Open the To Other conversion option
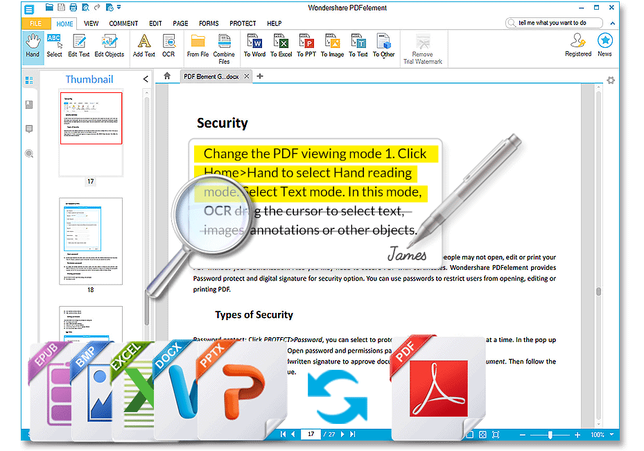The image size is (644, 451). [x=383, y=46]
